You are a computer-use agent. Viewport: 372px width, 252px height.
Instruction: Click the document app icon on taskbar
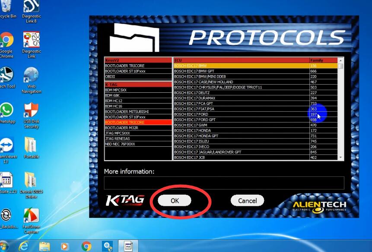click(128, 246)
